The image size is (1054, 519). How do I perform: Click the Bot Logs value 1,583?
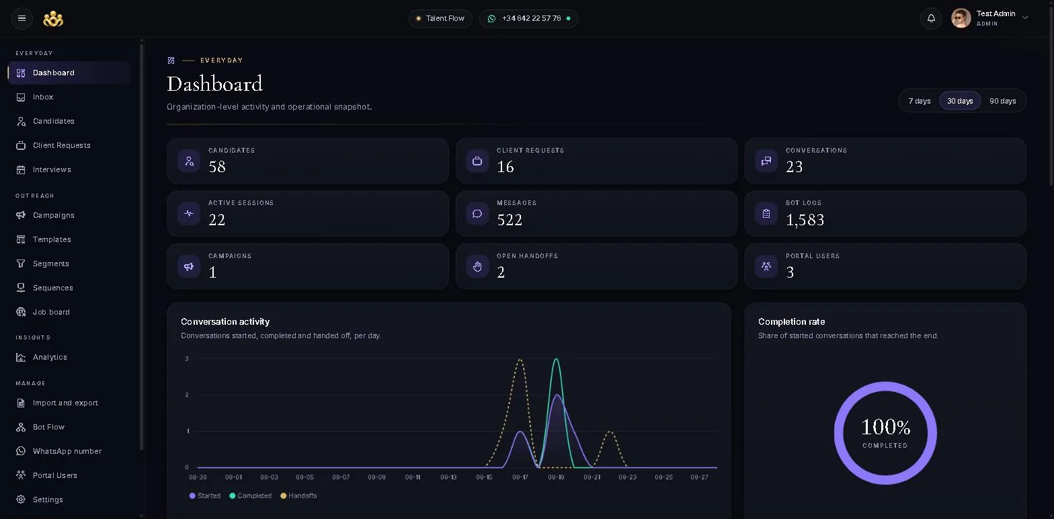(805, 220)
